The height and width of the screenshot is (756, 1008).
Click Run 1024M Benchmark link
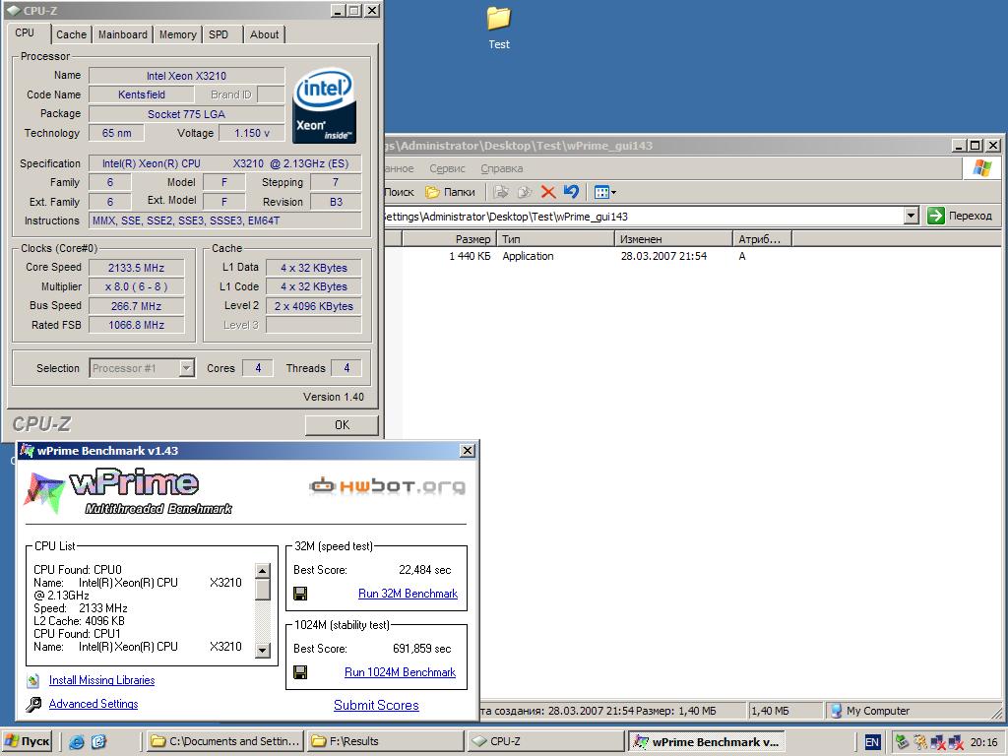400,672
